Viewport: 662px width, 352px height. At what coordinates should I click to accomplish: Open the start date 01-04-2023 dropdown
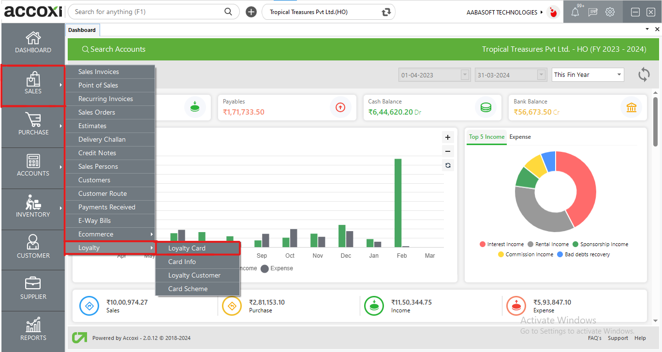(465, 75)
